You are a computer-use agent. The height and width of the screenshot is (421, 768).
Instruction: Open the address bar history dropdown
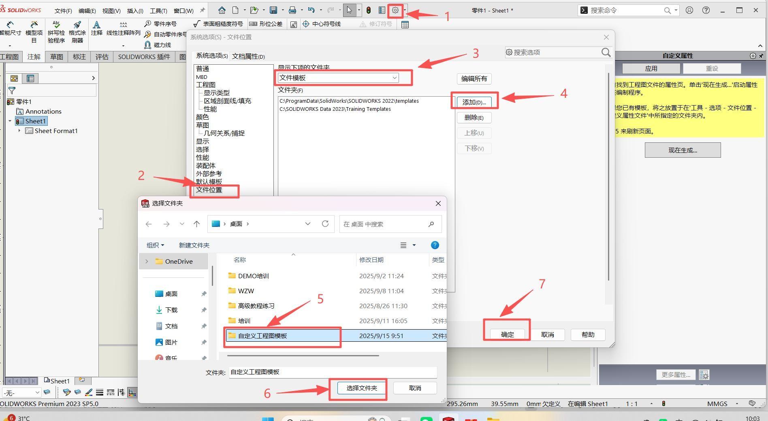pyautogui.click(x=308, y=224)
